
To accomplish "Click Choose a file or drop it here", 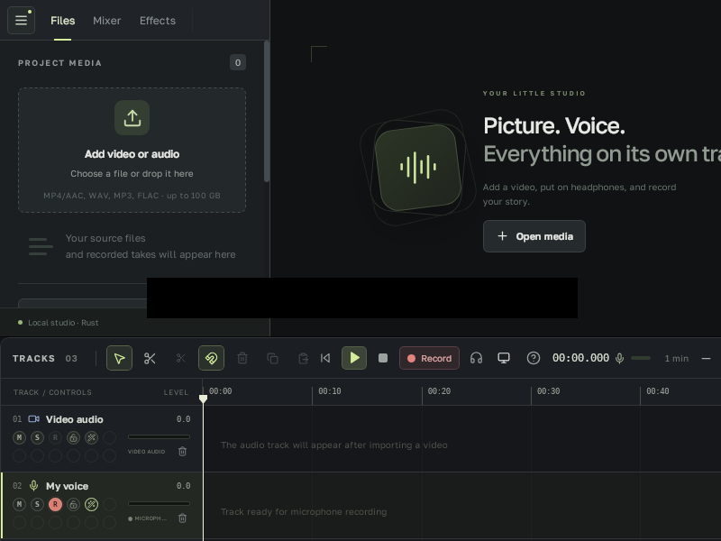I will (132, 173).
